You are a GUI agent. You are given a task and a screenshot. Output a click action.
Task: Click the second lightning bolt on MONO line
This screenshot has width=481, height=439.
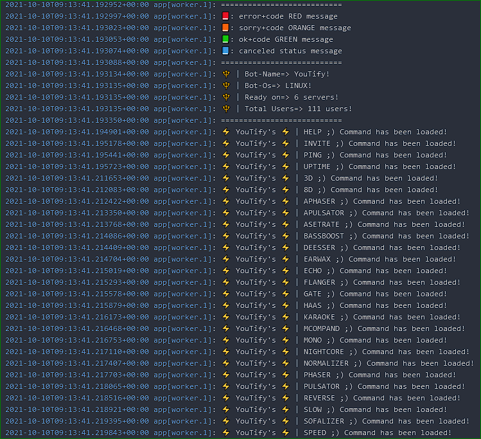(x=286, y=340)
